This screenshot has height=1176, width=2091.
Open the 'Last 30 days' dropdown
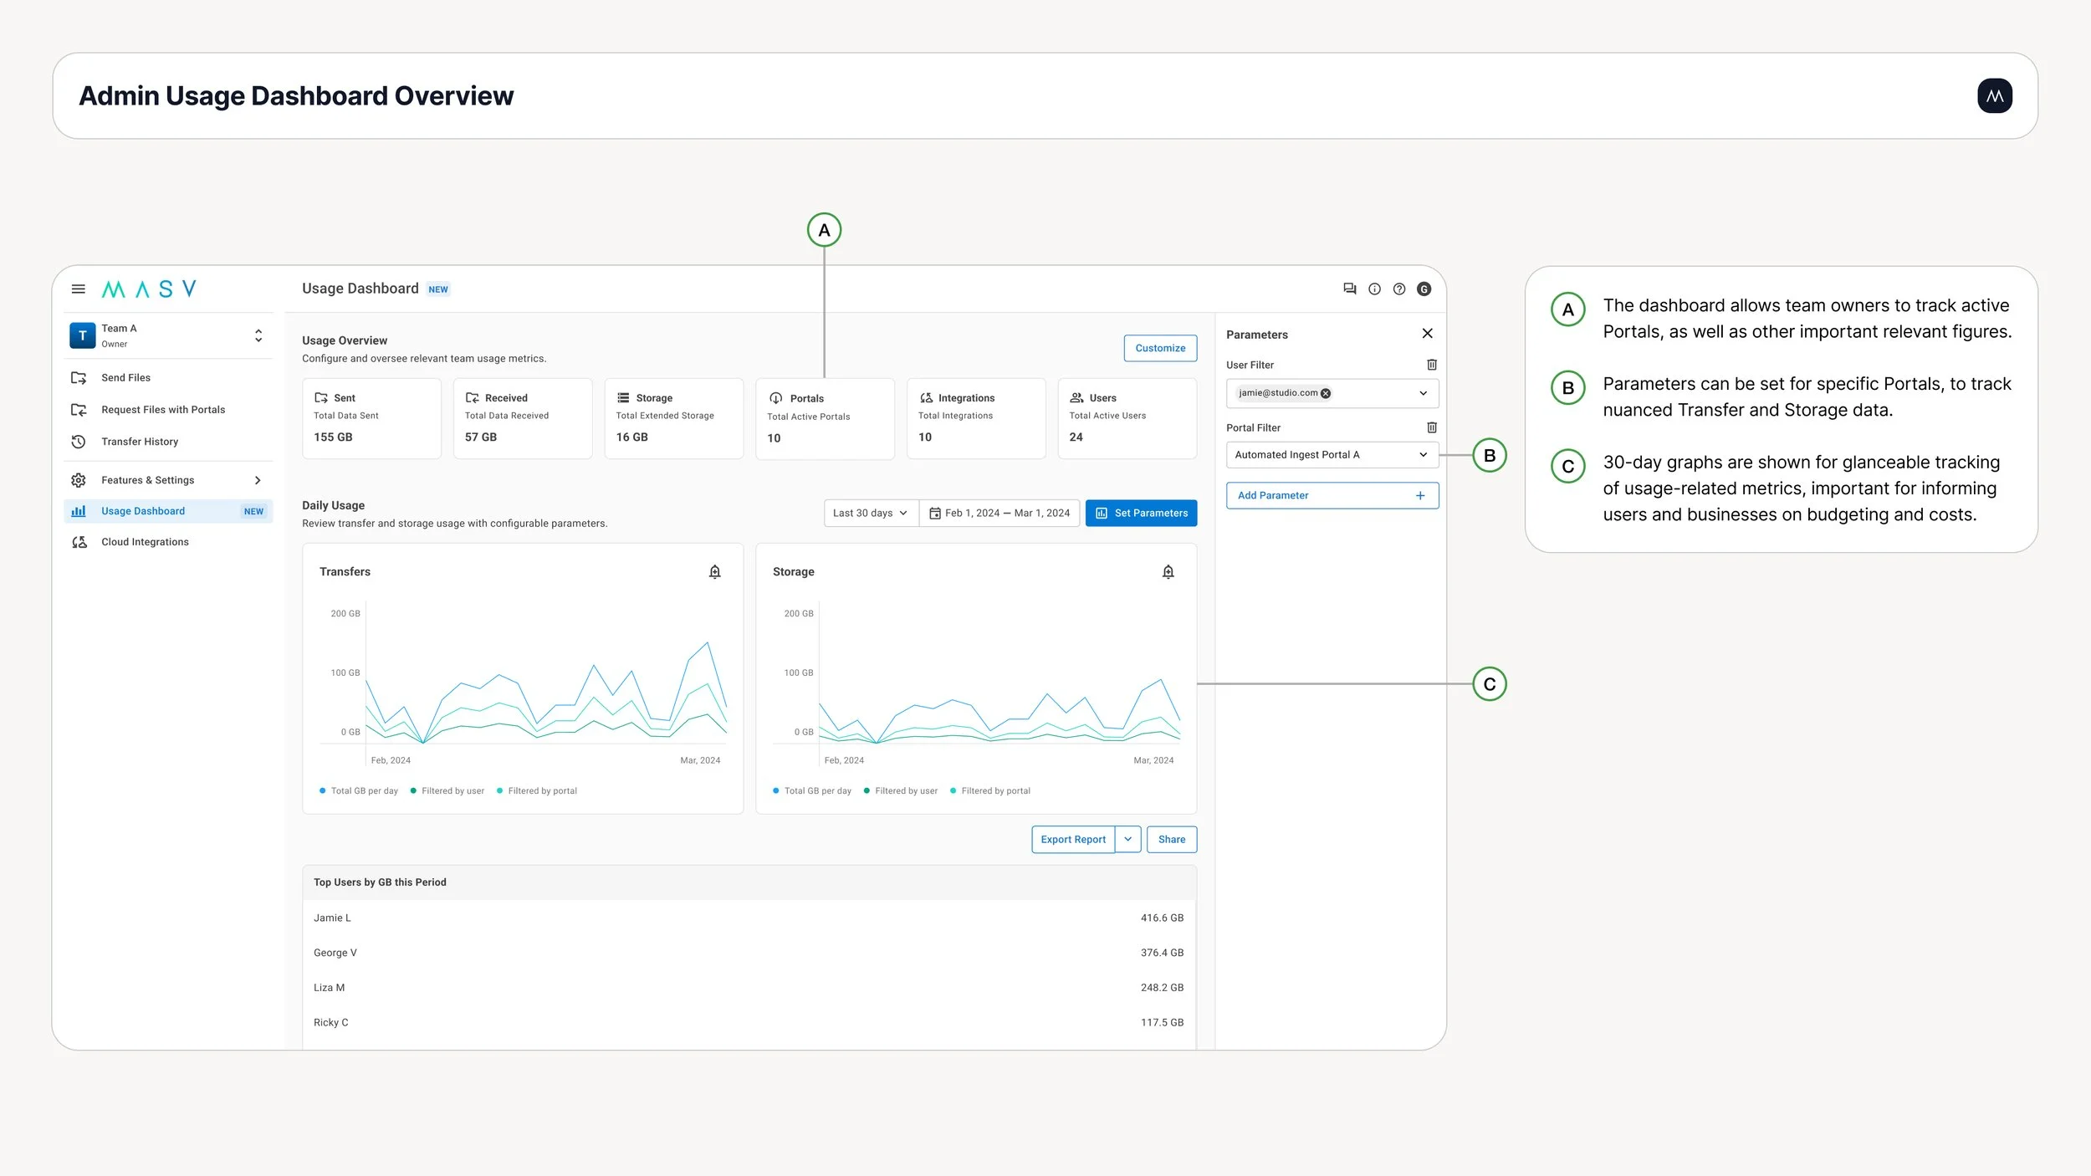click(x=870, y=513)
